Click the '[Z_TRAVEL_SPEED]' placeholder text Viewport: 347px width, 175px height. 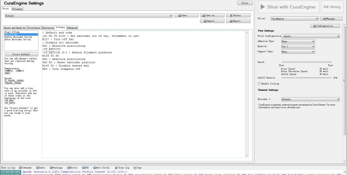click(14, 81)
